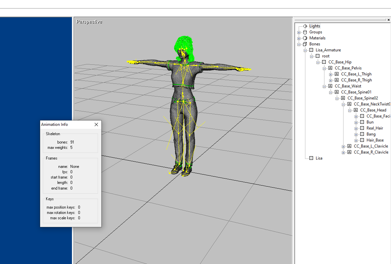Click the Lisa_Armature node icon
This screenshot has height=264, width=391.
pyautogui.click(x=311, y=50)
